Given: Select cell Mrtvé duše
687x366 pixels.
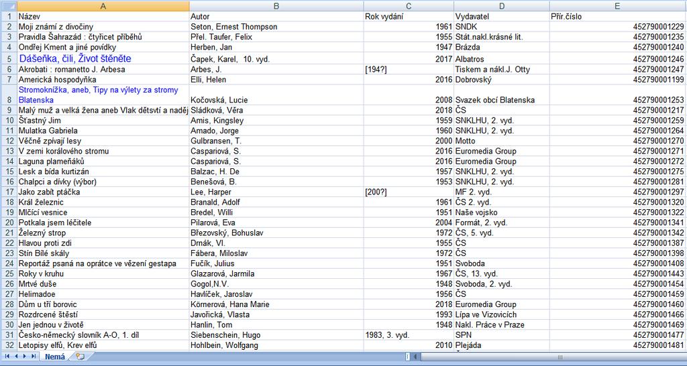Looking at the screenshot, I should coord(103,284).
